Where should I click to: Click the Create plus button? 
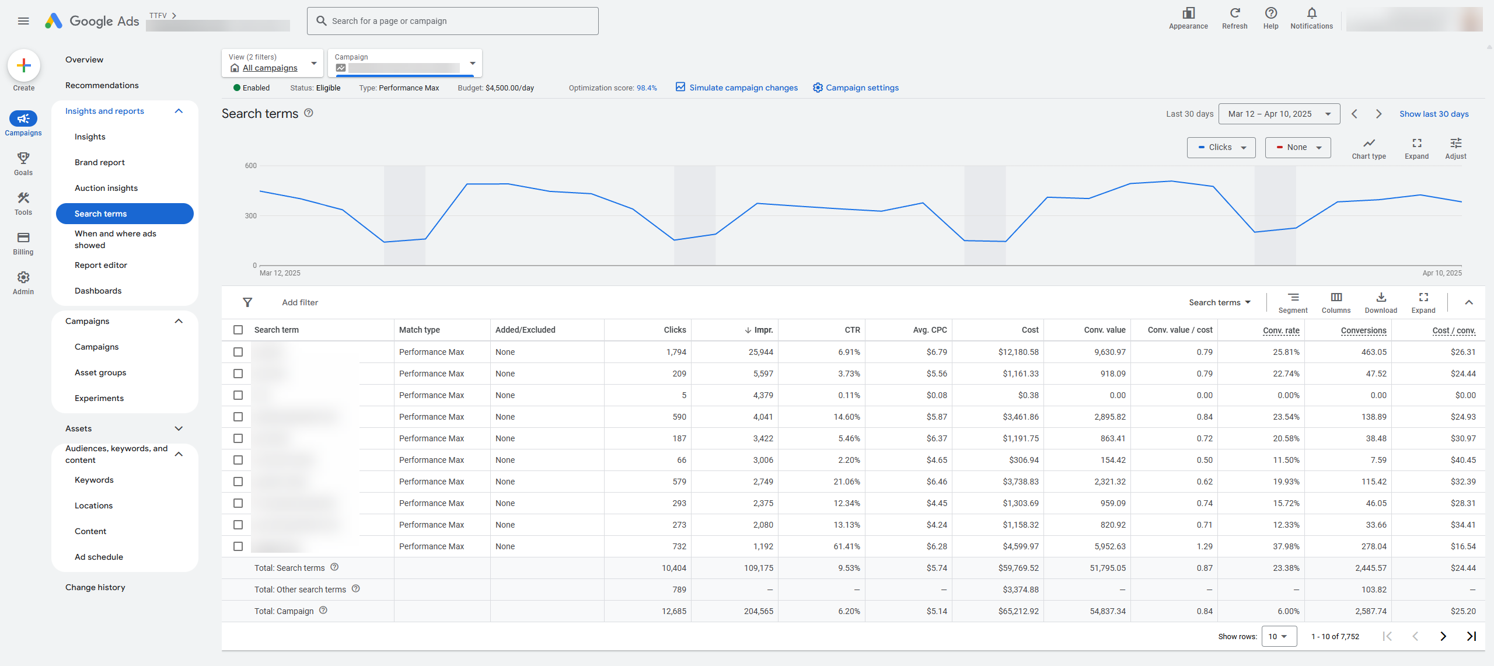(x=24, y=65)
